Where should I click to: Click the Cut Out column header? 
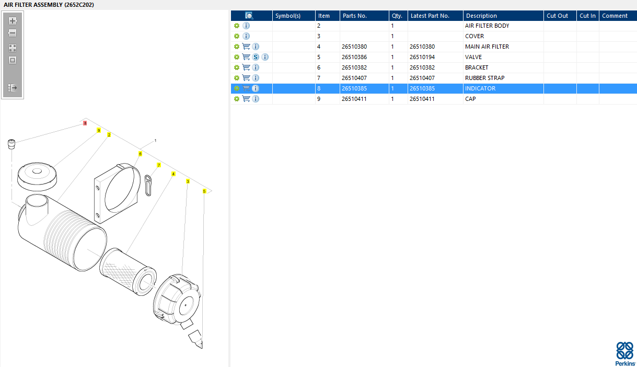[560, 16]
